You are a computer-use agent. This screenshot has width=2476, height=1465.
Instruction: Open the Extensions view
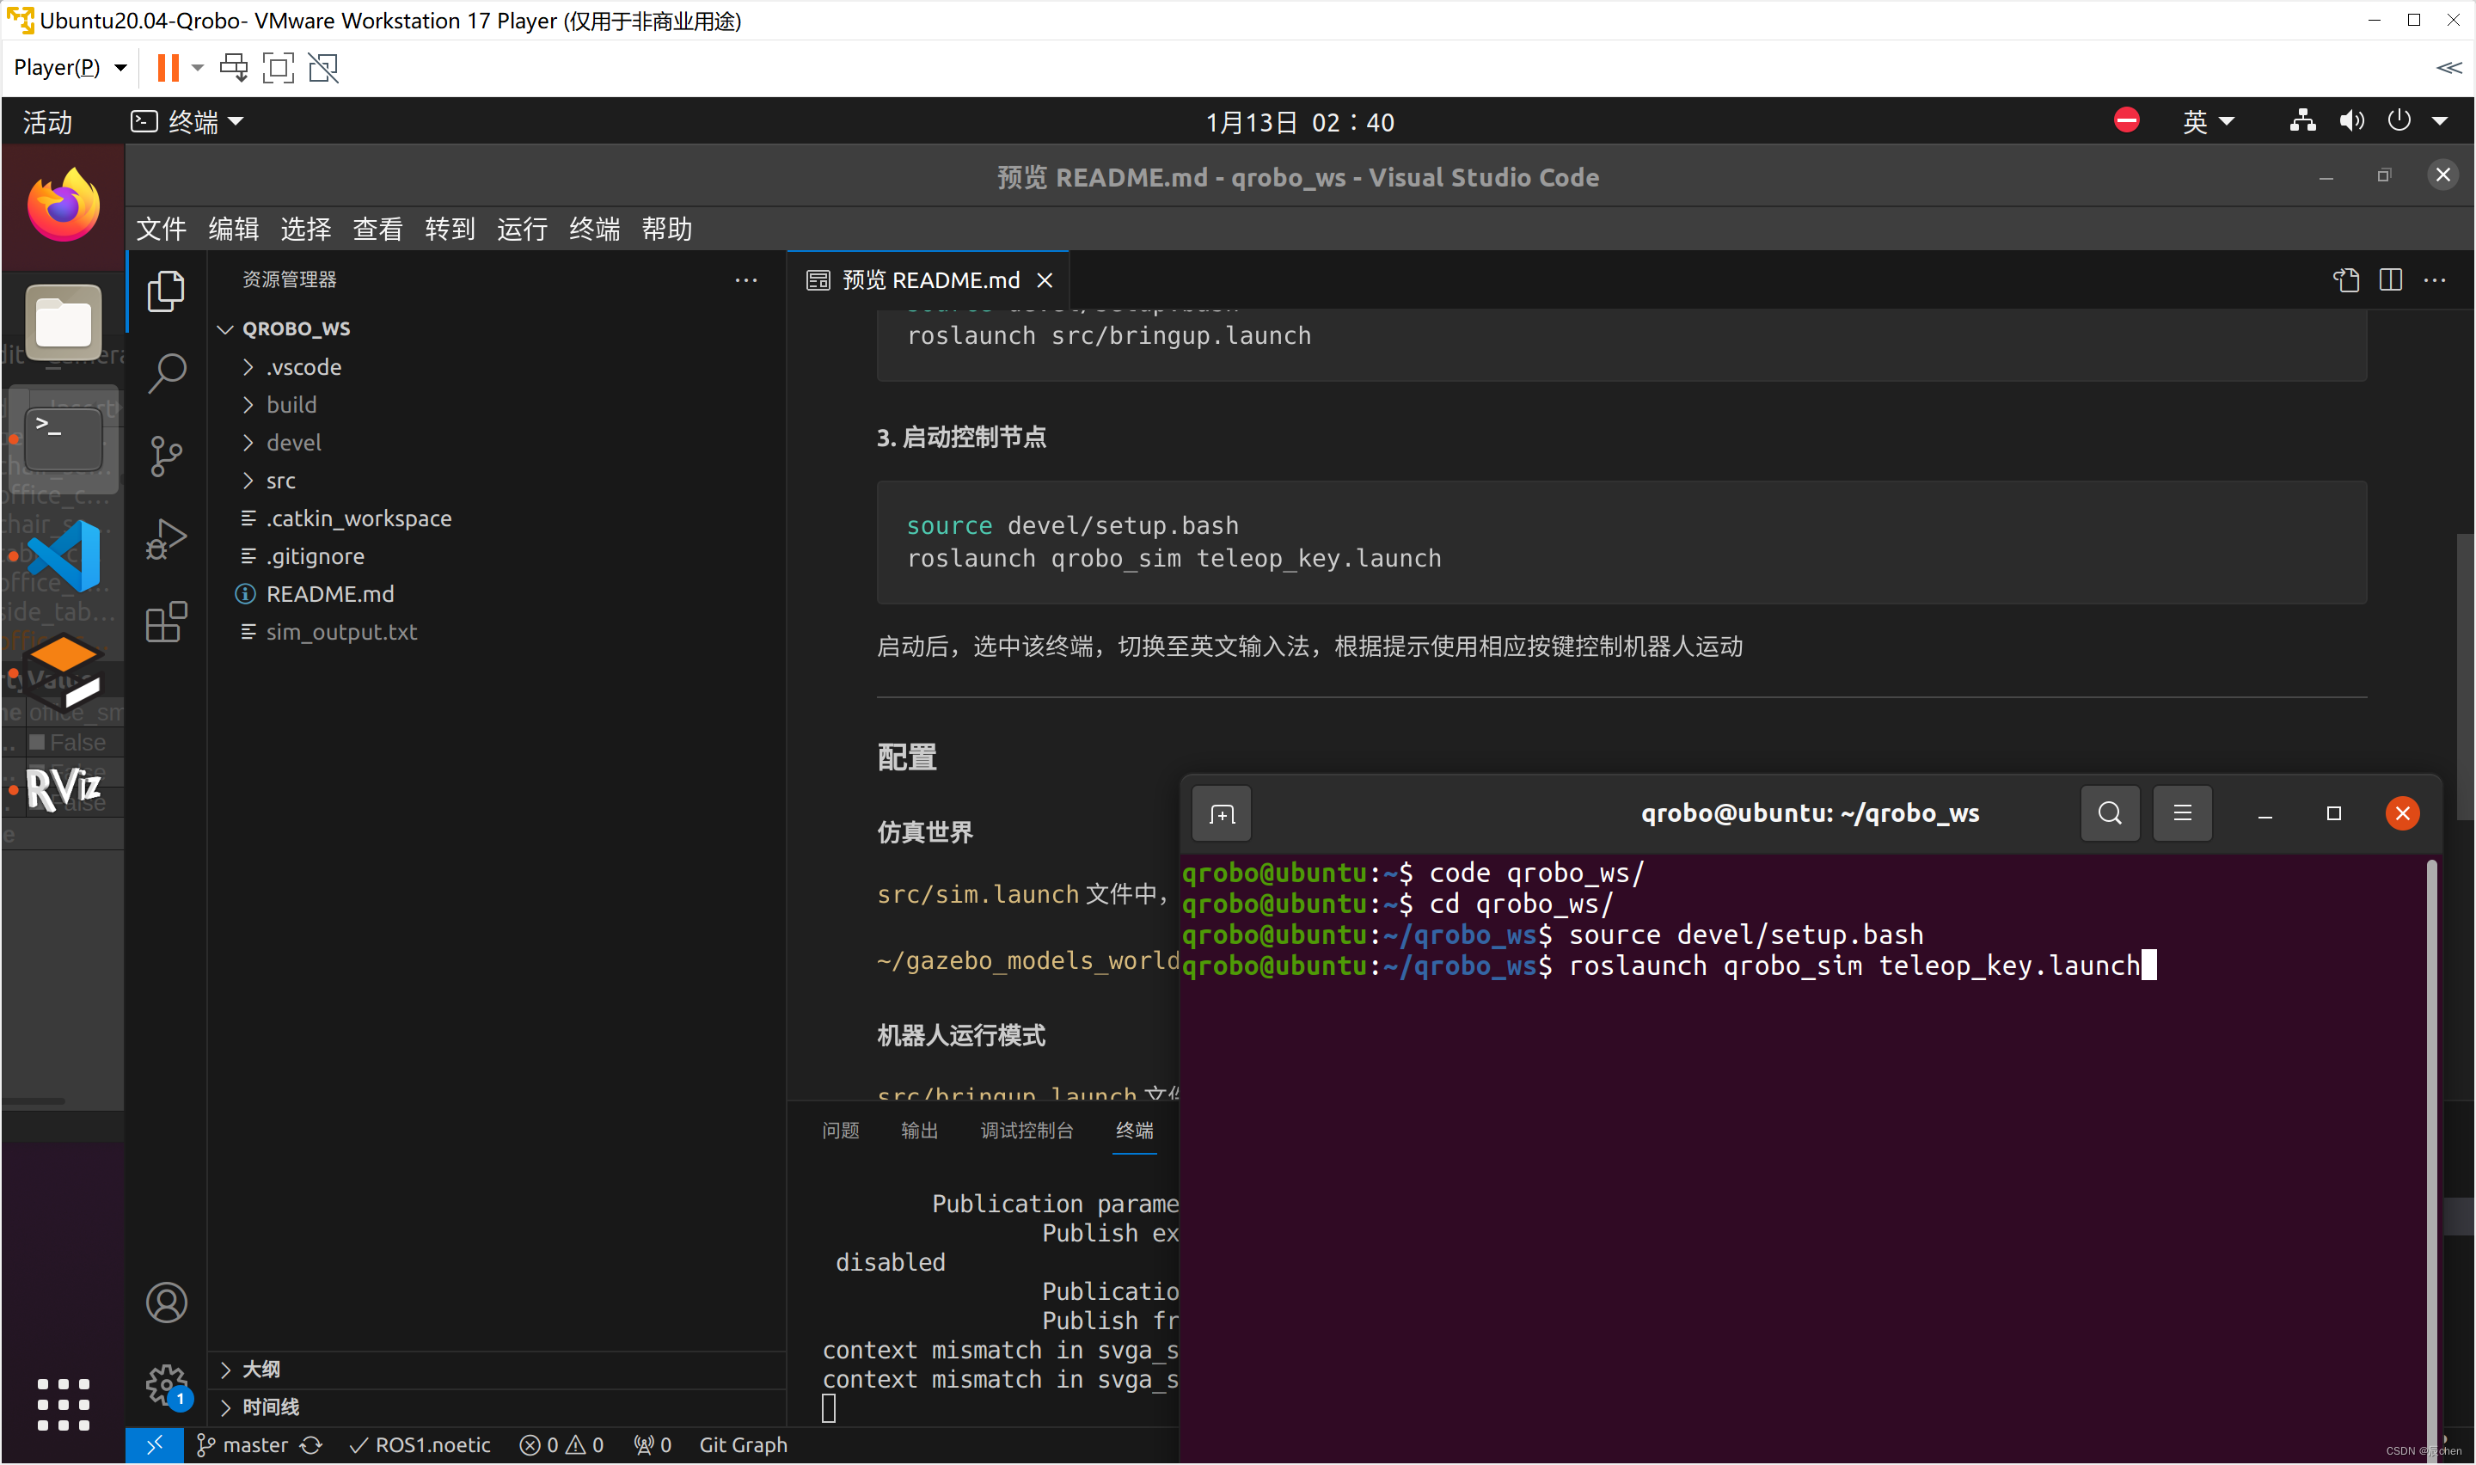point(166,622)
